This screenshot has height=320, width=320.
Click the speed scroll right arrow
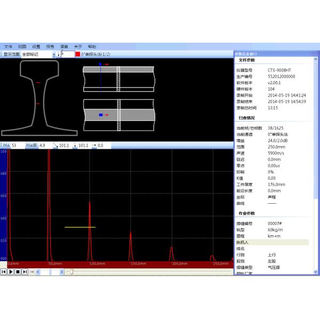tap(61, 271)
